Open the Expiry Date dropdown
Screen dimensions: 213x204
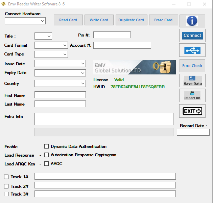[60, 73]
